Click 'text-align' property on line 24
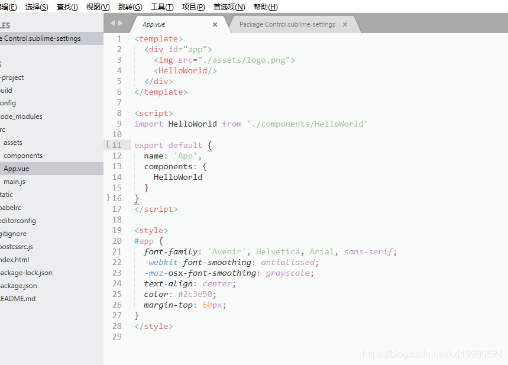 coord(168,283)
